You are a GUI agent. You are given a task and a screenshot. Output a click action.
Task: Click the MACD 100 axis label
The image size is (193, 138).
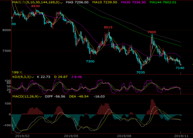point(8,104)
